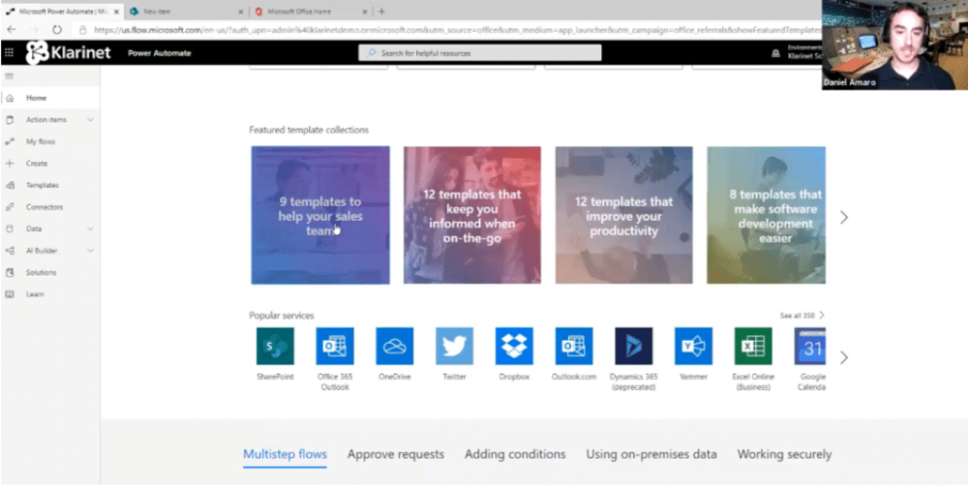Click the address bar lock icon

[x=83, y=29]
